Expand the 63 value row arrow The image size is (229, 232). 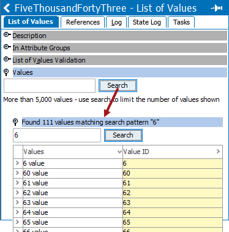(18, 203)
